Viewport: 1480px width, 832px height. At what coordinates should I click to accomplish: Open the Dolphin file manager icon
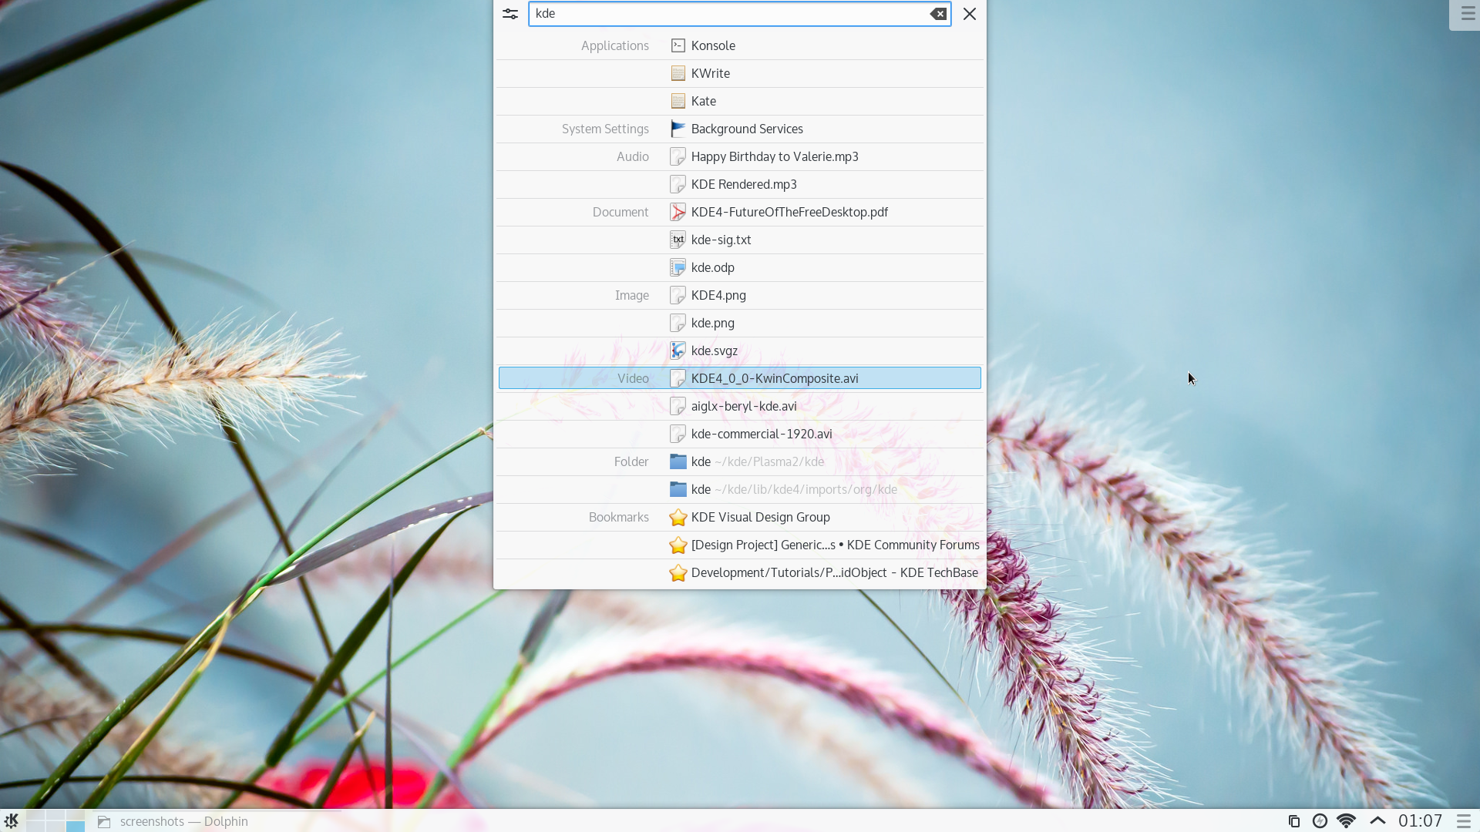tap(105, 820)
